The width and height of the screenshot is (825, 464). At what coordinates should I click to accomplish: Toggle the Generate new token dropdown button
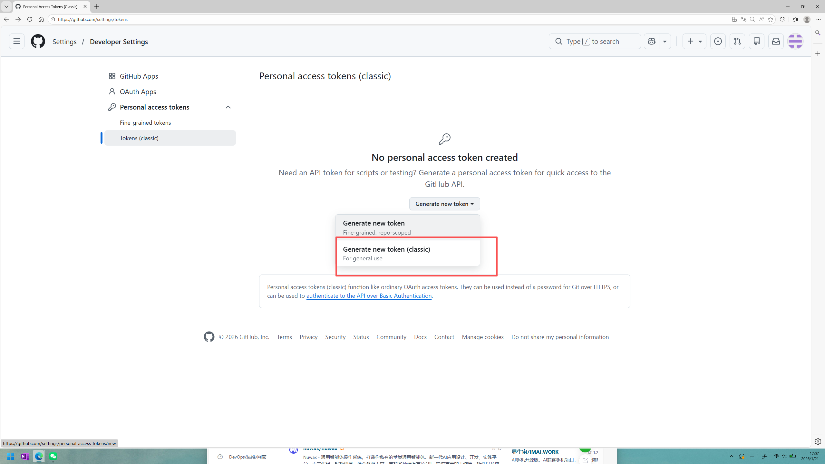click(x=444, y=204)
